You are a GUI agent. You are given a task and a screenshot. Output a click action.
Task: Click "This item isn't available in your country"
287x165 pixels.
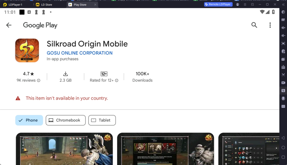tap(67, 98)
